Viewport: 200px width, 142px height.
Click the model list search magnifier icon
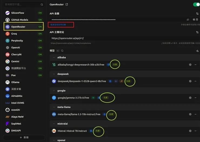(62, 51)
